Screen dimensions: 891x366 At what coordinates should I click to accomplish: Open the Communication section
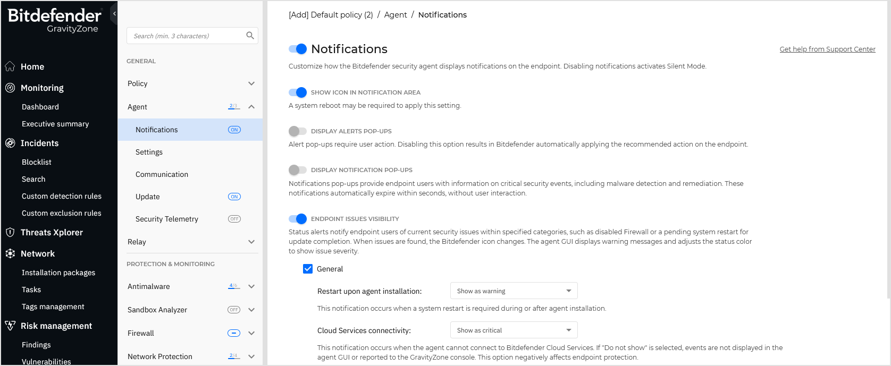[162, 174]
